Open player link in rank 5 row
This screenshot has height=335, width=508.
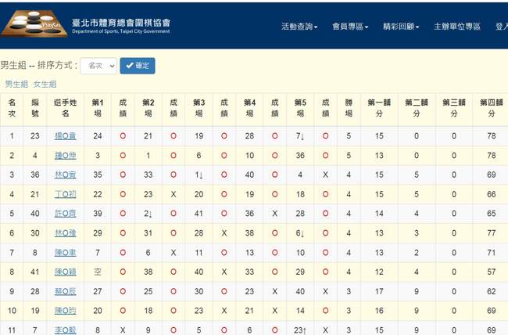66,214
